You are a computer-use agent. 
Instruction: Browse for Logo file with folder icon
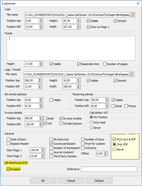(x=132, y=15)
